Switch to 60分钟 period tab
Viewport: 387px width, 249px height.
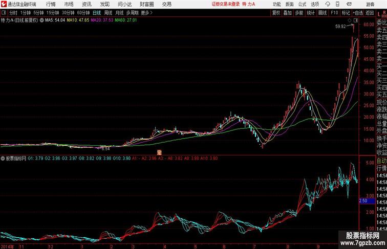(x=83, y=13)
